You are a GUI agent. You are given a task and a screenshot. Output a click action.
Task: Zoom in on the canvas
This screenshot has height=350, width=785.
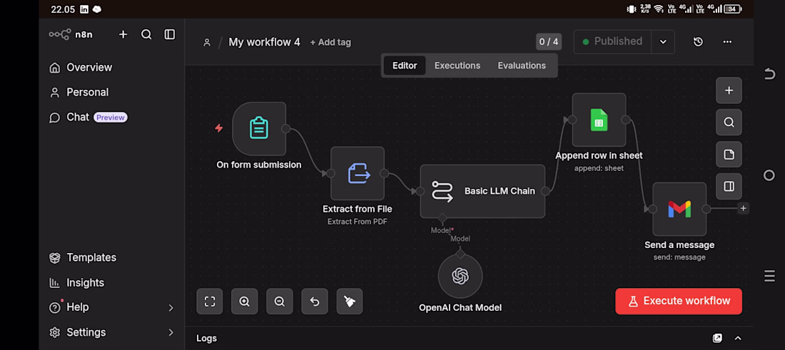tap(244, 302)
